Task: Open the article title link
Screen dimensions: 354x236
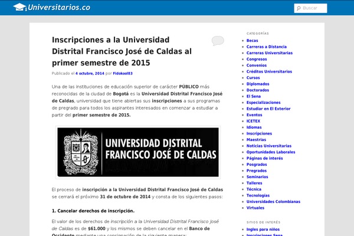Action: pyautogui.click(x=122, y=51)
